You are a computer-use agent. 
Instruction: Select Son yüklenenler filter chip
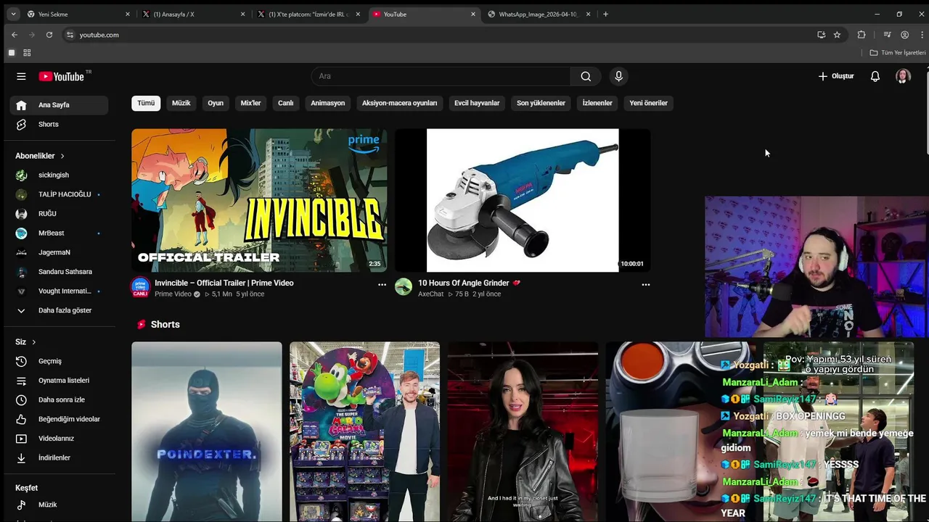point(541,103)
